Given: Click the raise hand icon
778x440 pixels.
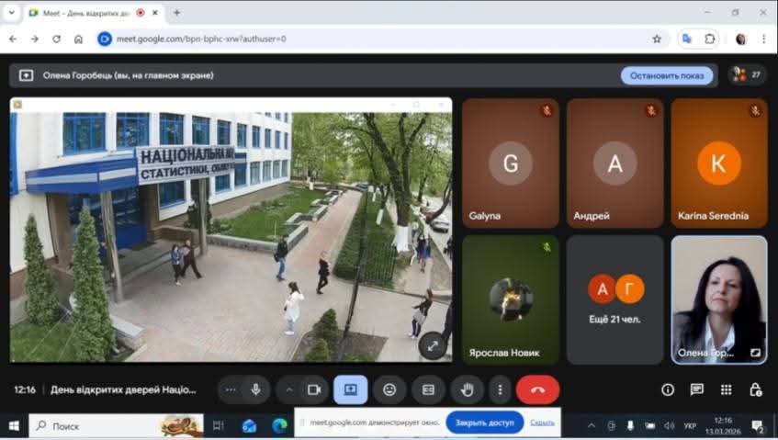Looking at the screenshot, I should [467, 389].
